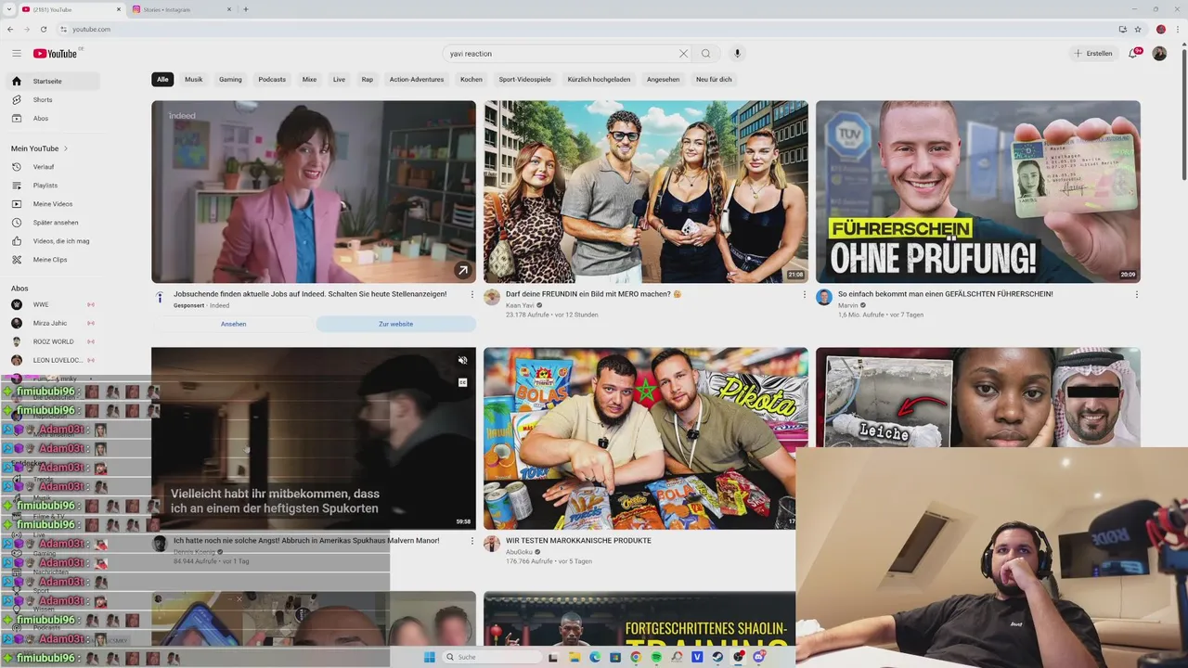The image size is (1188, 668).
Task: Open File Explorer from the taskbar
Action: [x=575, y=657]
